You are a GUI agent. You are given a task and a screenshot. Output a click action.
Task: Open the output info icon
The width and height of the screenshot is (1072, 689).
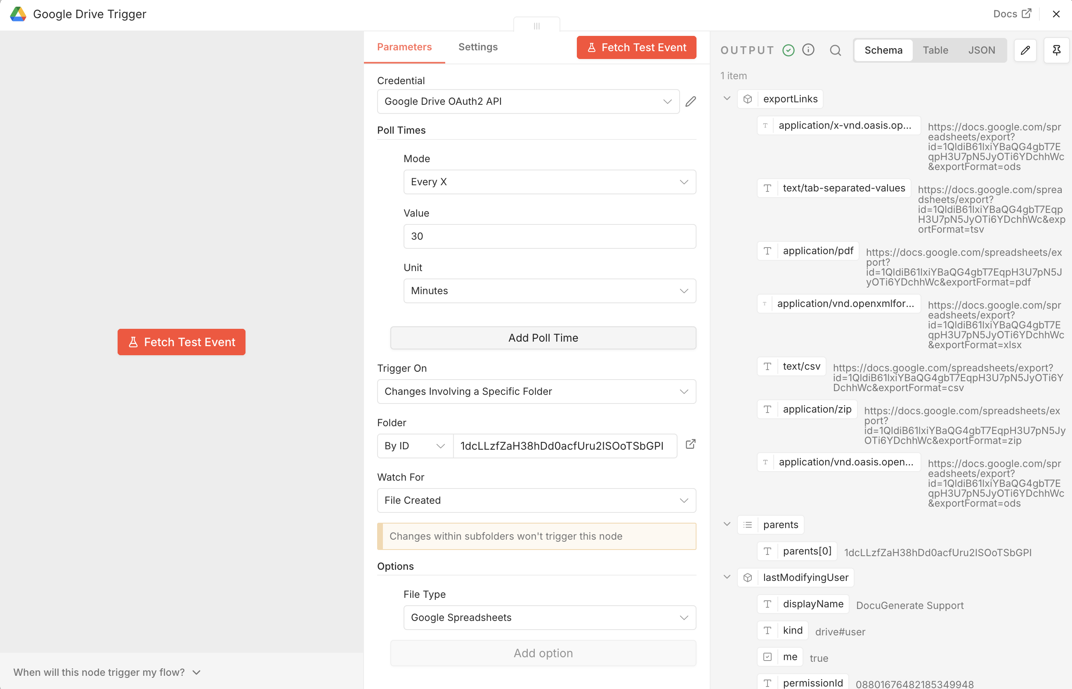tap(808, 50)
